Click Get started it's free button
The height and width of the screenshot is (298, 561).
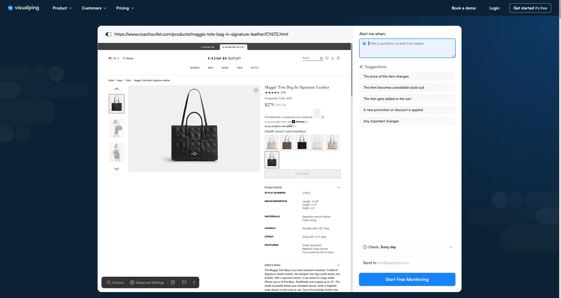[x=530, y=8]
